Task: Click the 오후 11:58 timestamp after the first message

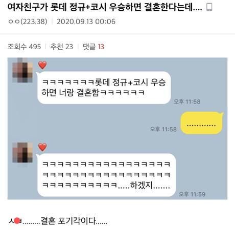Action: 187,101
